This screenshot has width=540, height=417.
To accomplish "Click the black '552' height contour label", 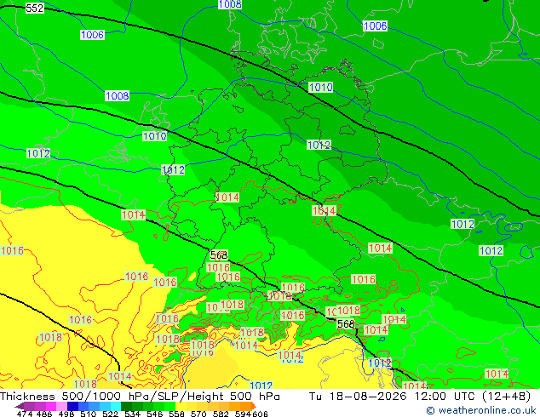I will (34, 8).
